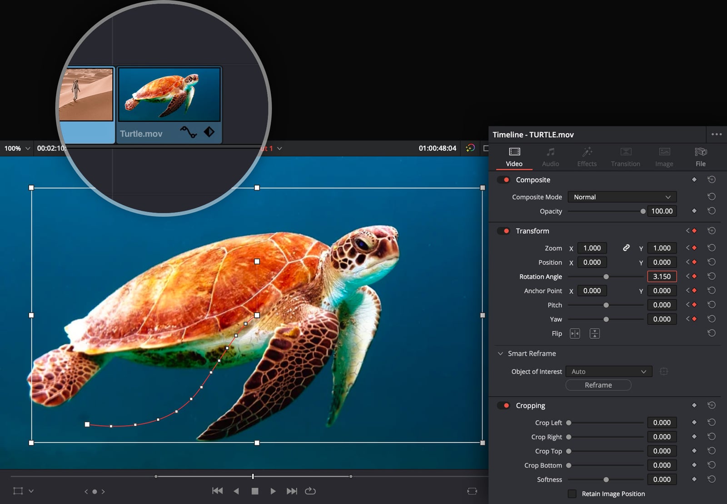The width and height of the screenshot is (727, 504).
Task: Click the Rotation Angle value field
Action: [x=662, y=276]
